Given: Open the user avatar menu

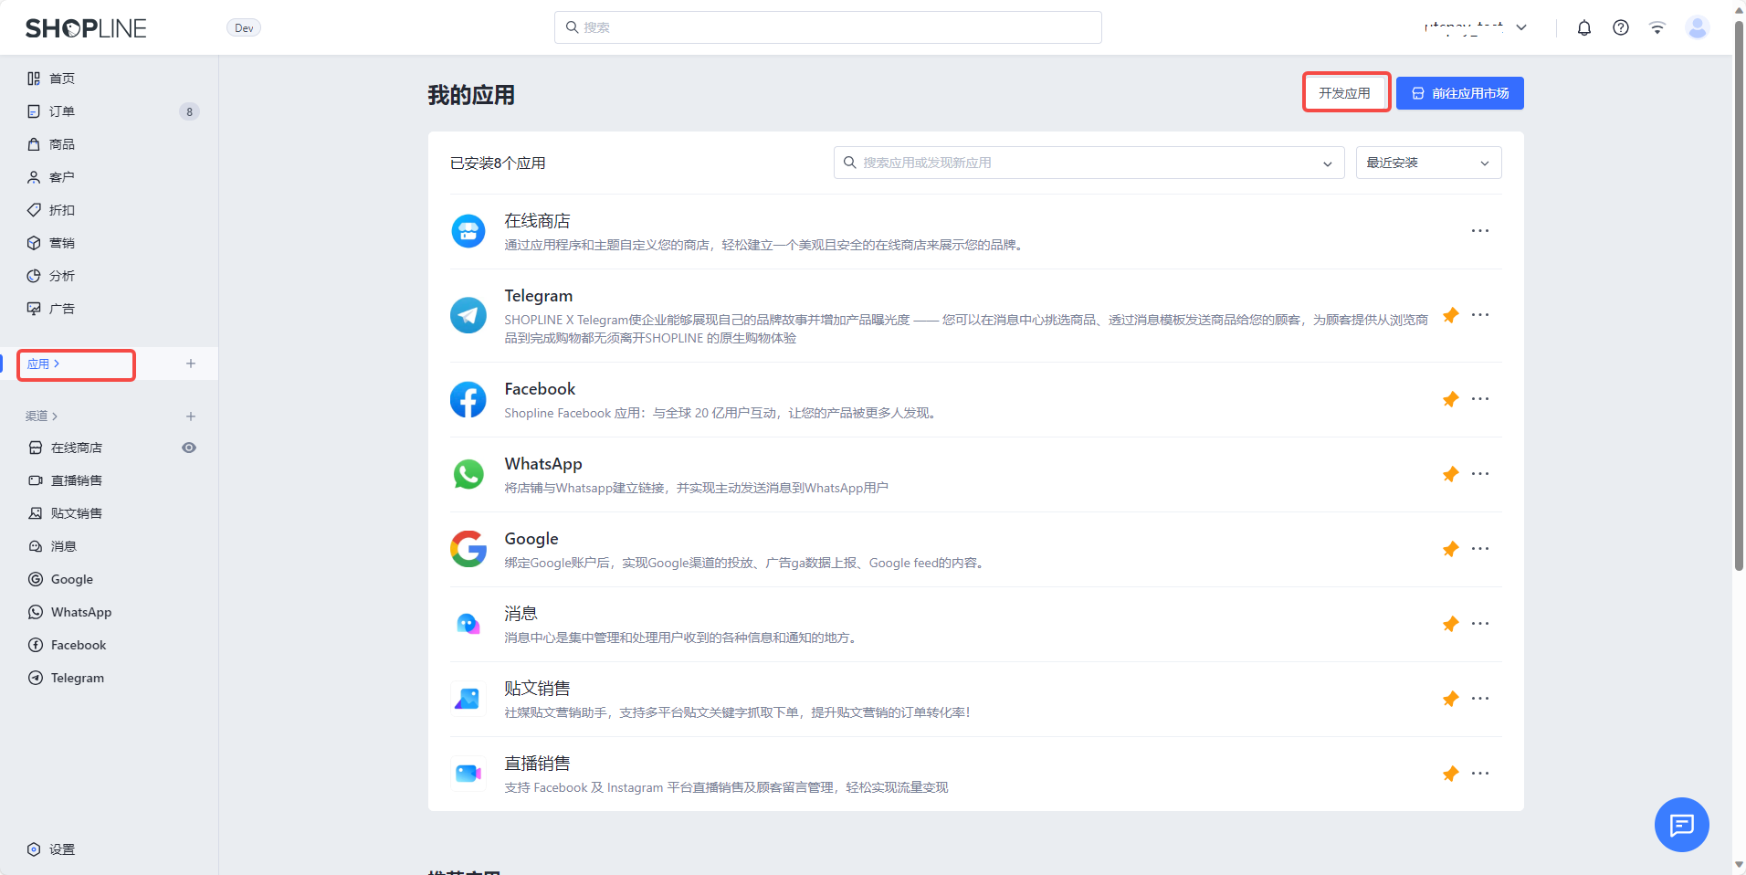Looking at the screenshot, I should 1698,27.
